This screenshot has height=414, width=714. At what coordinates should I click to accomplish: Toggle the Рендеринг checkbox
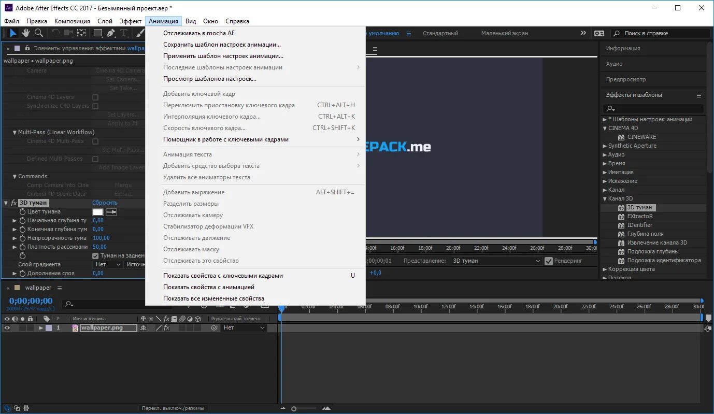coord(549,261)
